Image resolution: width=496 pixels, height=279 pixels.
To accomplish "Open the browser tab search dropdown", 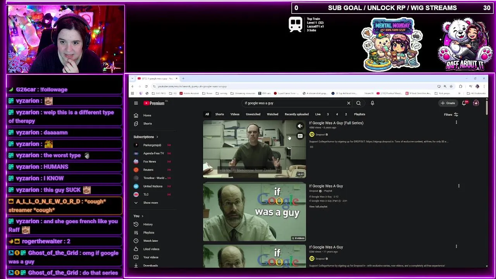I will click(133, 78).
